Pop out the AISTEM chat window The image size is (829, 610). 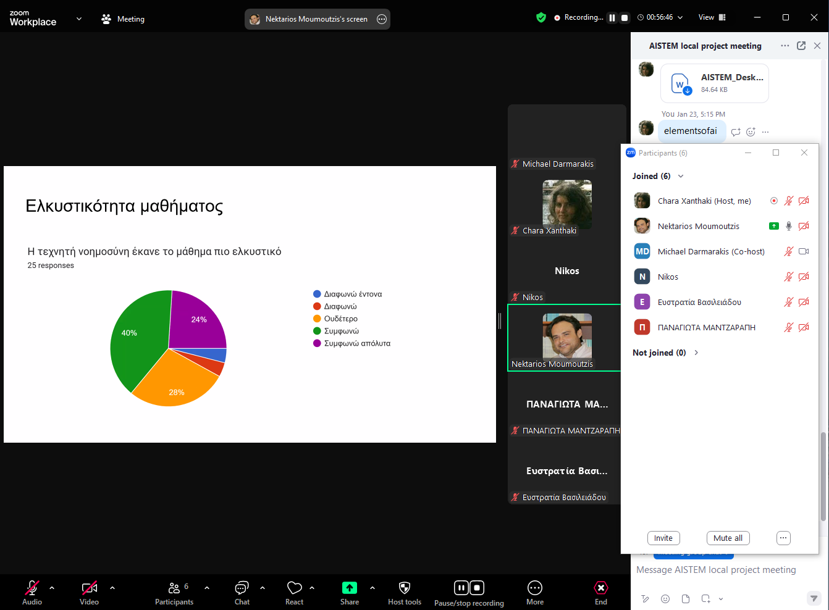pyautogui.click(x=801, y=46)
